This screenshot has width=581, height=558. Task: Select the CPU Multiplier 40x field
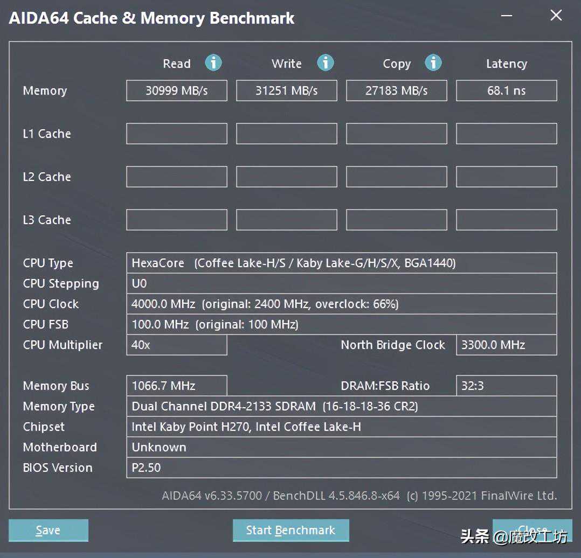(177, 345)
